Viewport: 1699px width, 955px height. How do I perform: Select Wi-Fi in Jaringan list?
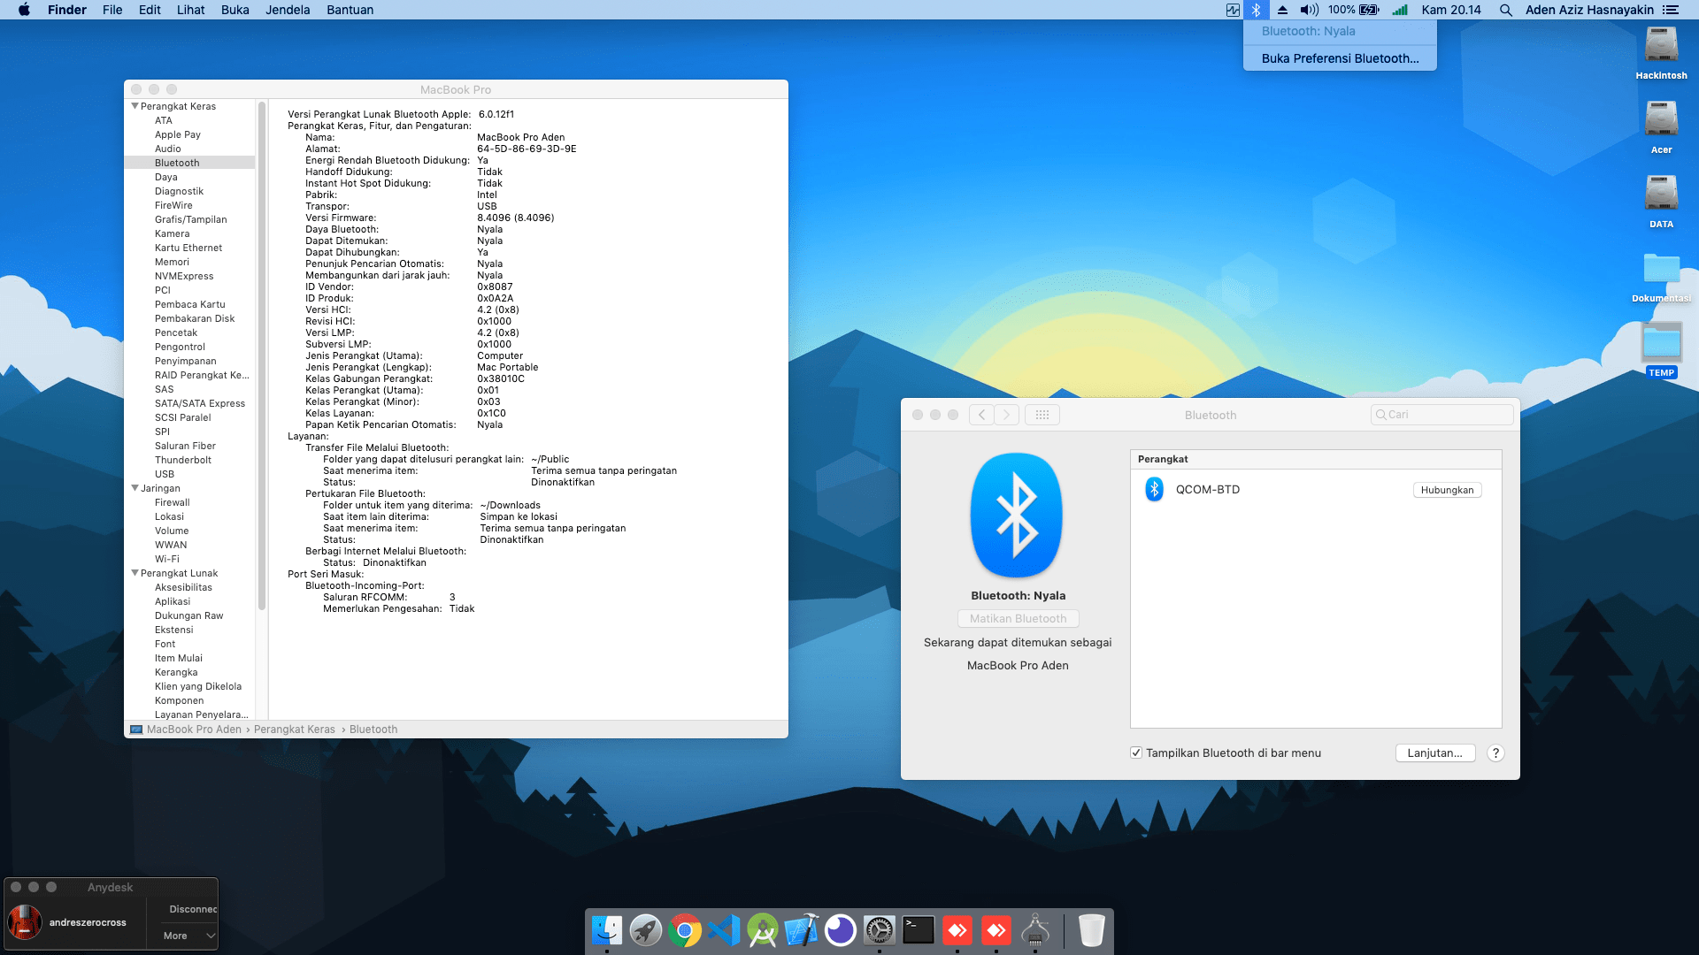click(x=167, y=559)
